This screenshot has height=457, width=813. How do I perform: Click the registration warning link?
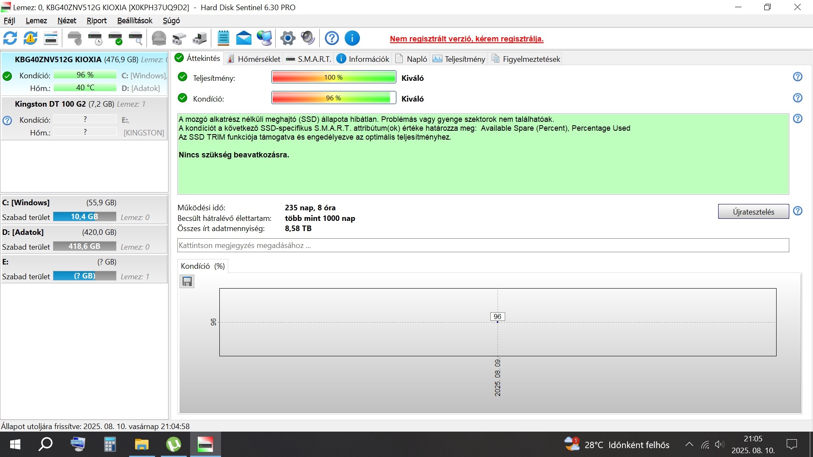466,39
